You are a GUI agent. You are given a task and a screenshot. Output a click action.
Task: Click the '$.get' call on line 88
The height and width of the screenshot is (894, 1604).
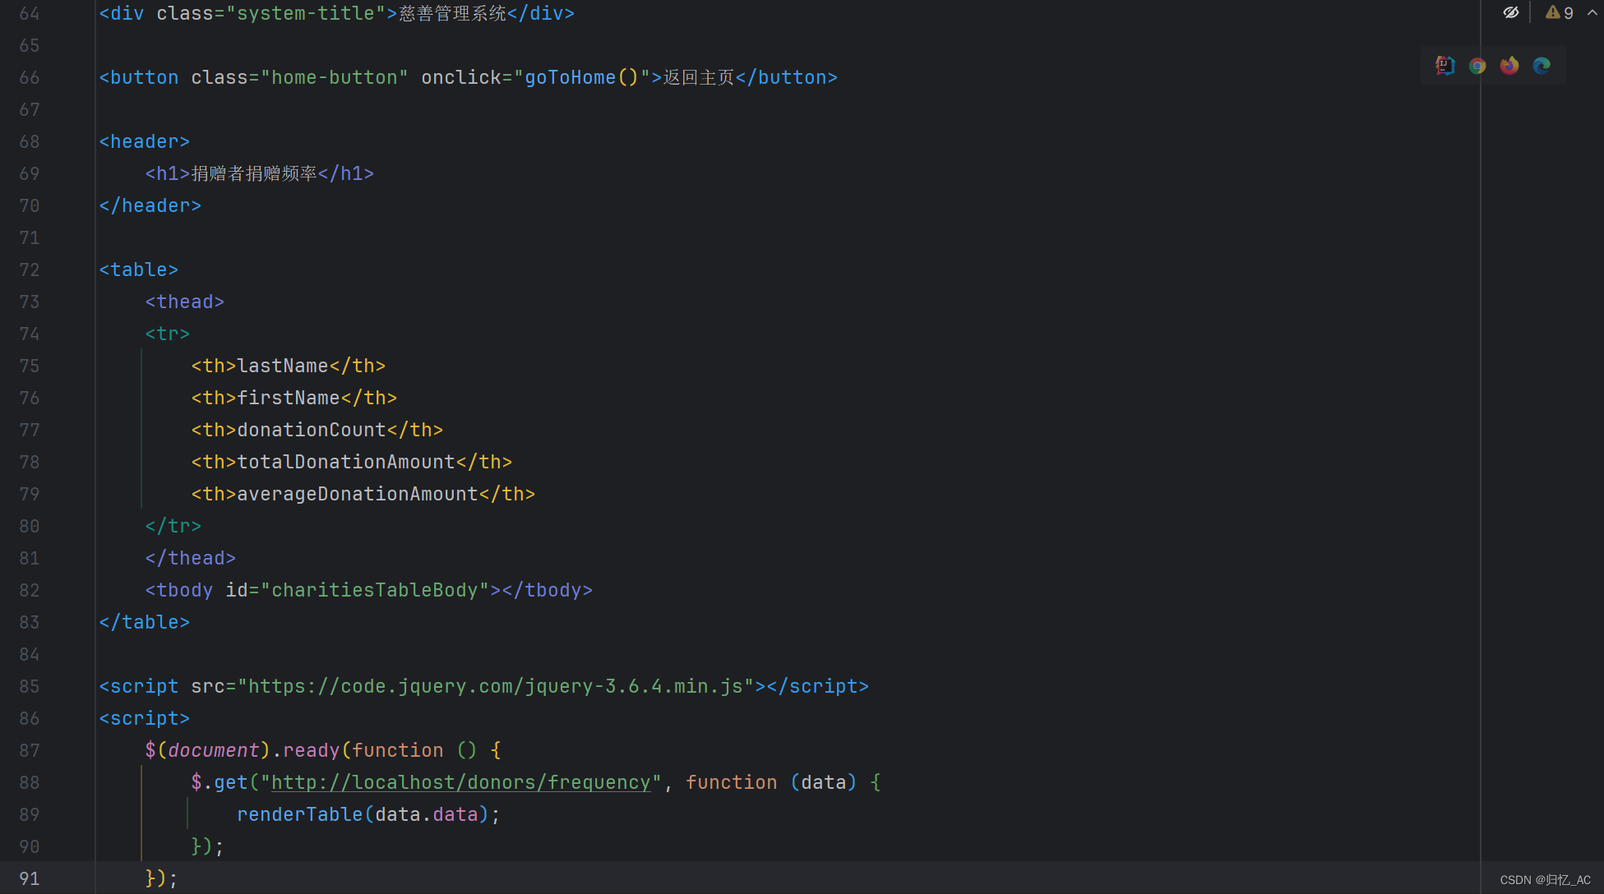coord(220,782)
